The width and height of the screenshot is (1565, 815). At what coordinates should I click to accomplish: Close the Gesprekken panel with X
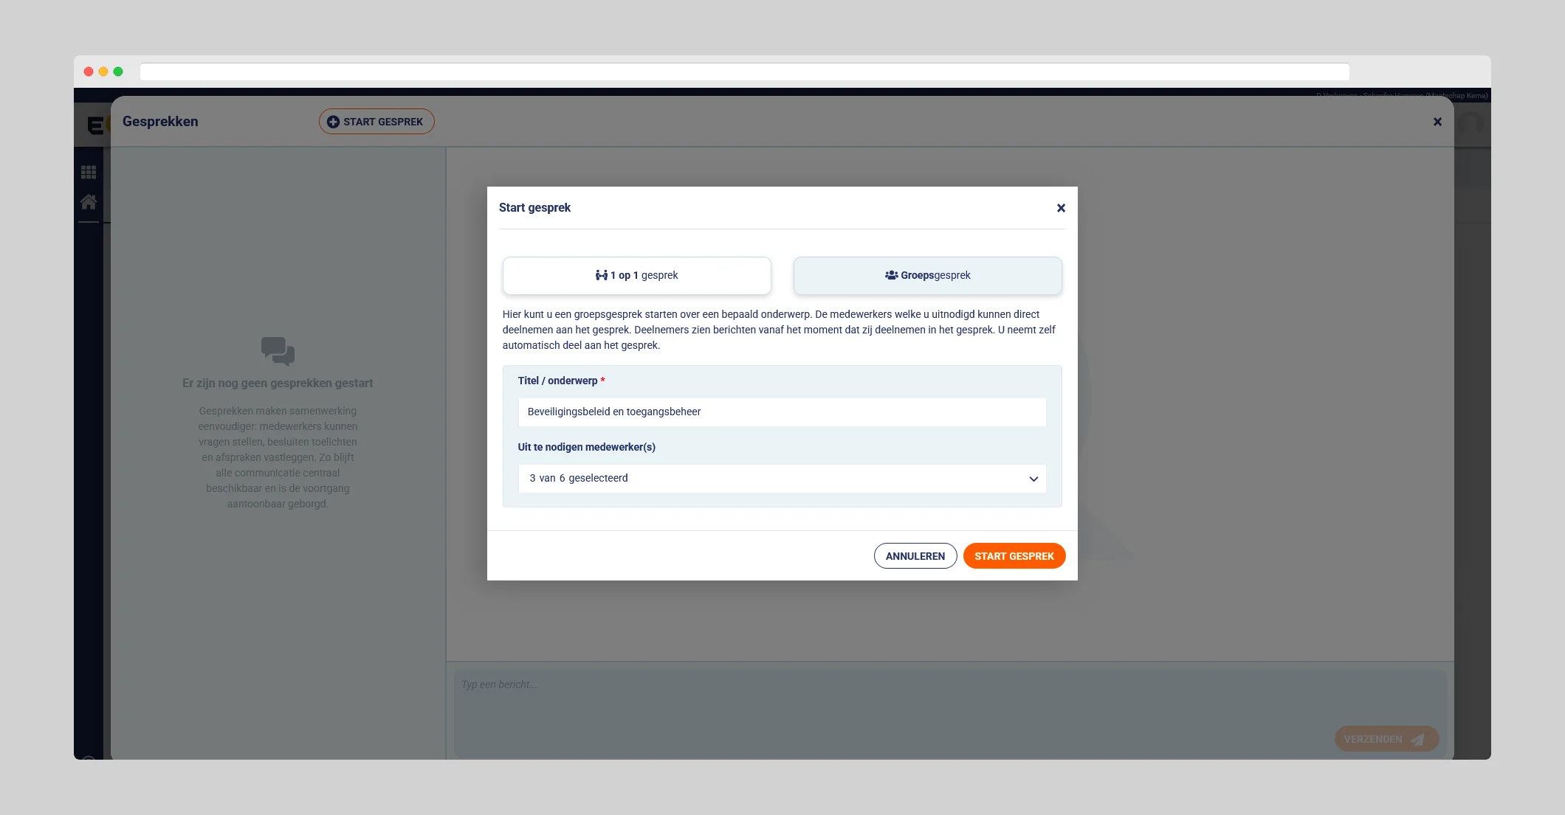point(1437,122)
